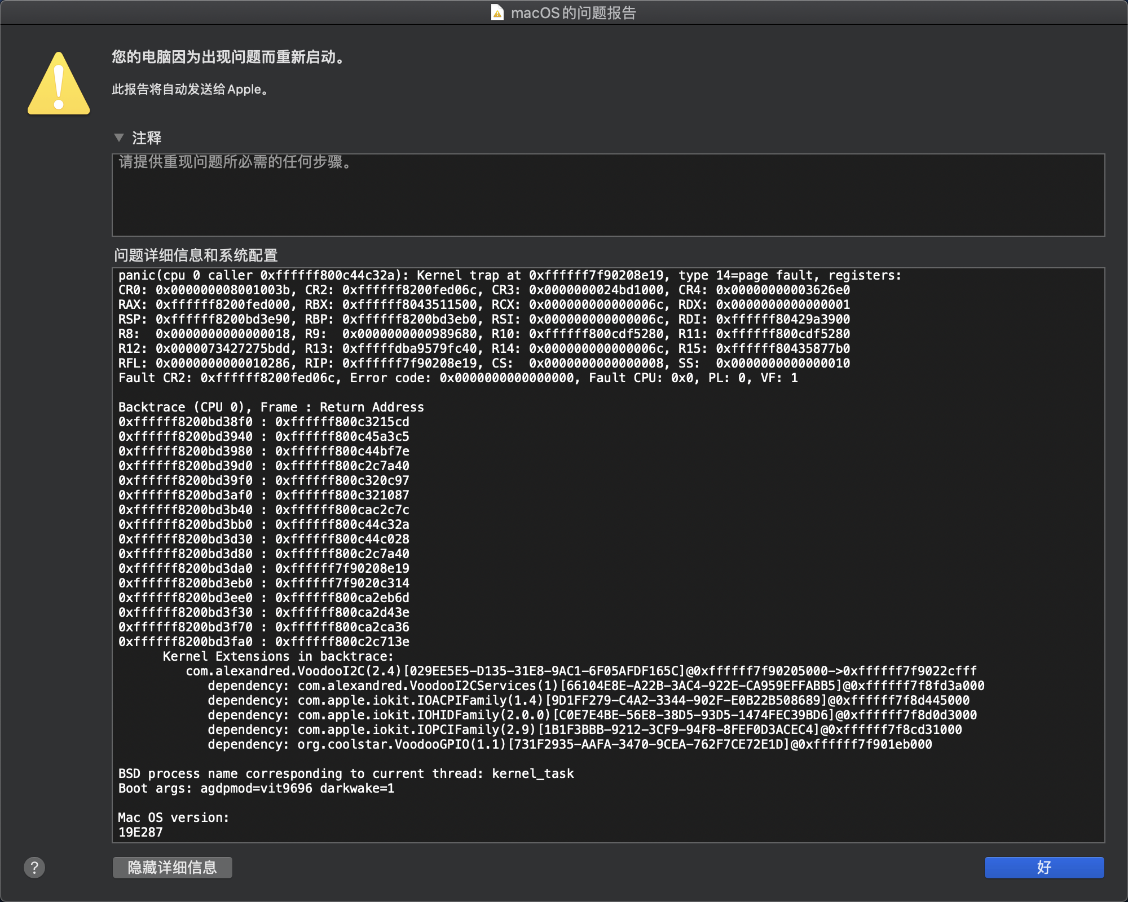Click the document icon in title bar

coord(497,12)
